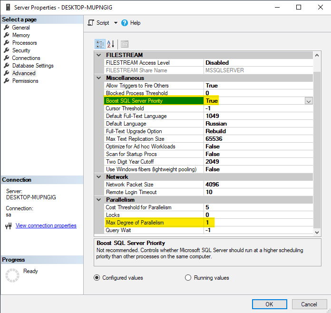Click the Max Degree of Parallelism value field

[257, 223]
